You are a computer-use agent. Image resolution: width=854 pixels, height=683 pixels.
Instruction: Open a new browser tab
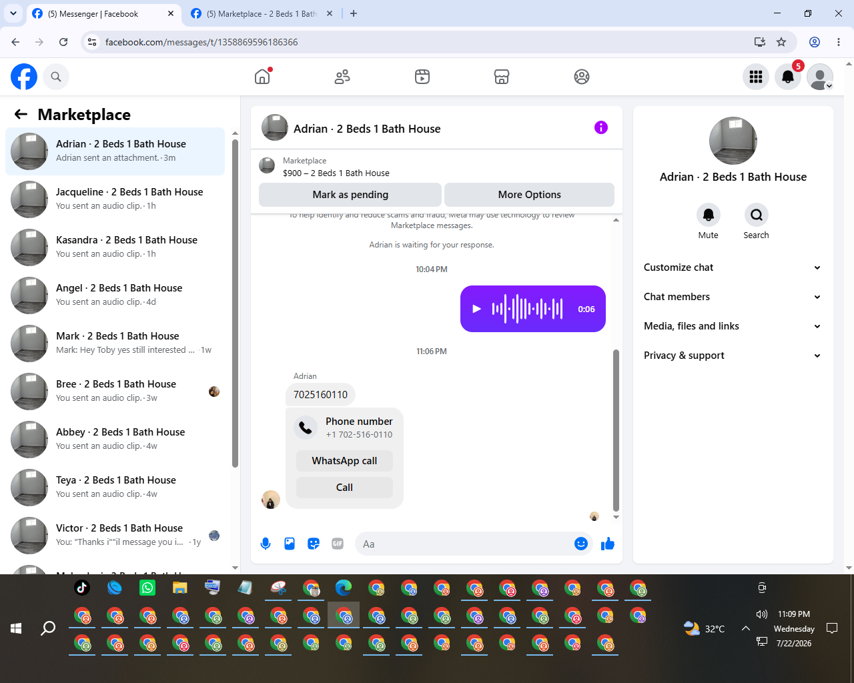[x=354, y=13]
